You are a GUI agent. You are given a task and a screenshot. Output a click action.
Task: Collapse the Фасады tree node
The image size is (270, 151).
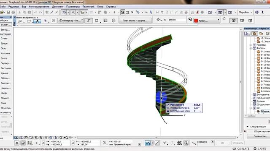(x=251, y=49)
